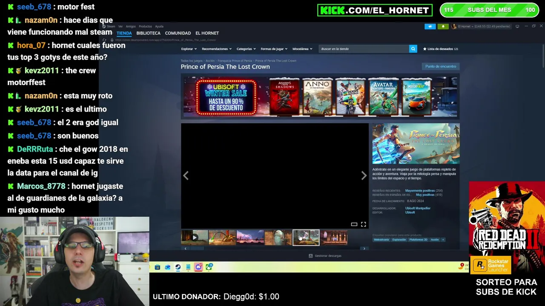Switch to the EL HORNET tab
This screenshot has width=545, height=306.
coord(207,33)
